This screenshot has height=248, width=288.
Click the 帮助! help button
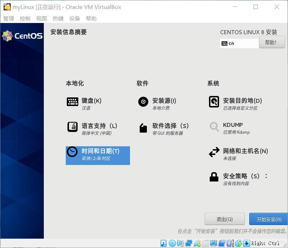pos(271,42)
